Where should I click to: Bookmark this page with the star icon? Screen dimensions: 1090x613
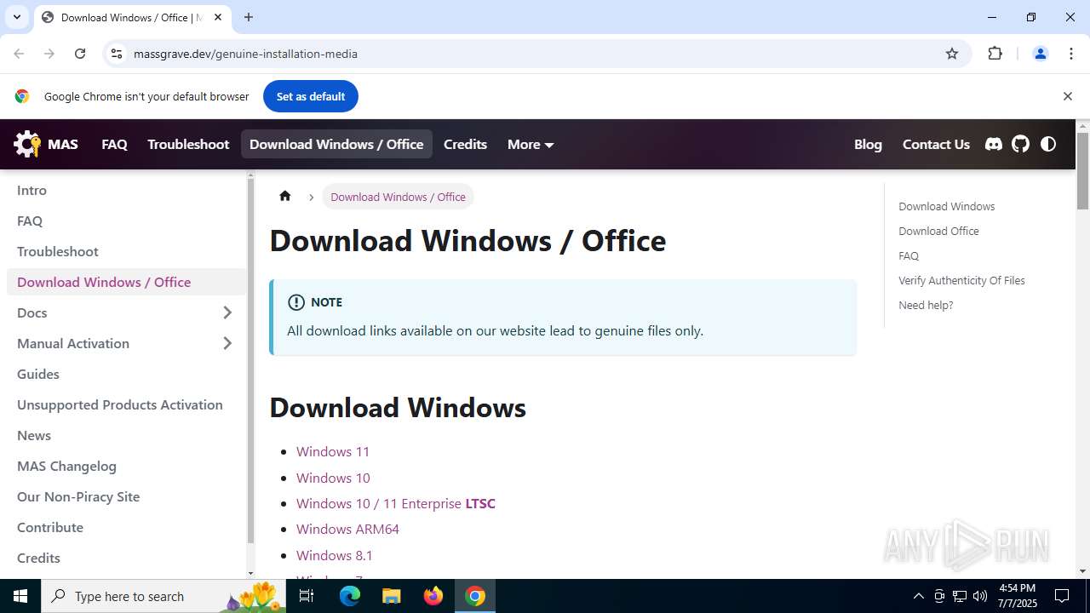952,54
